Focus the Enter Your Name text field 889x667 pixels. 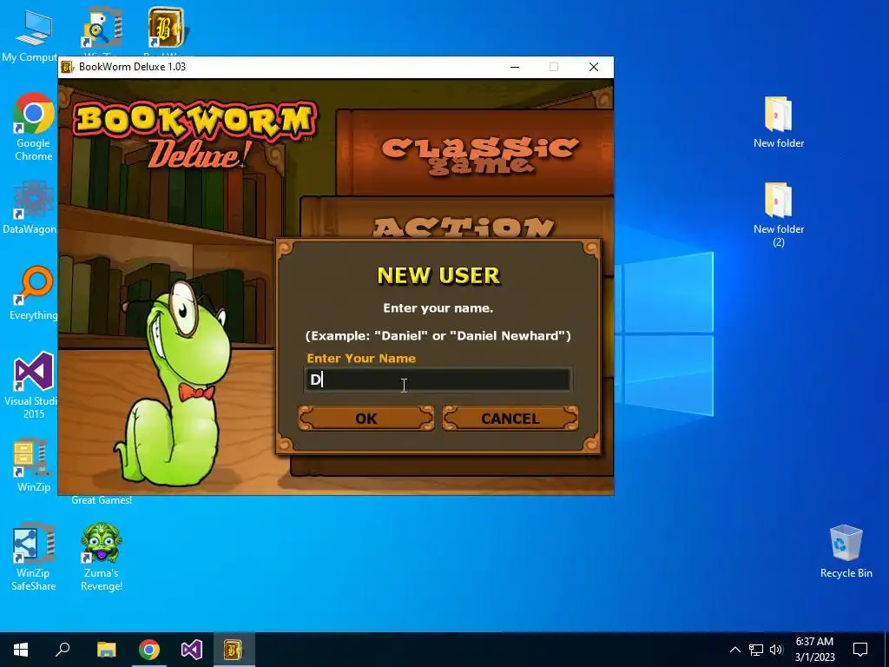tap(438, 380)
